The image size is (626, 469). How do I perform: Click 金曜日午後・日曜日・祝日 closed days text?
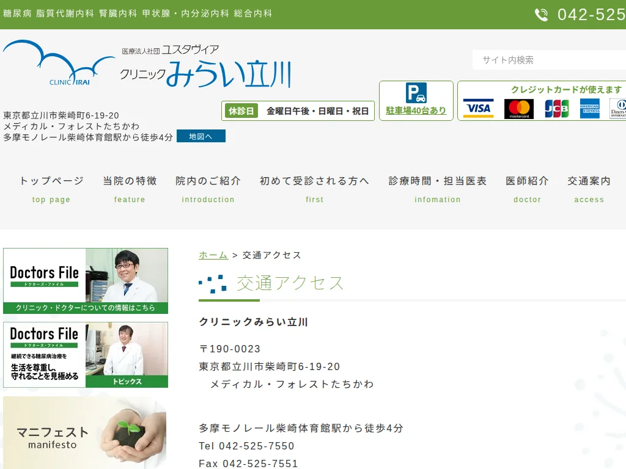(318, 111)
